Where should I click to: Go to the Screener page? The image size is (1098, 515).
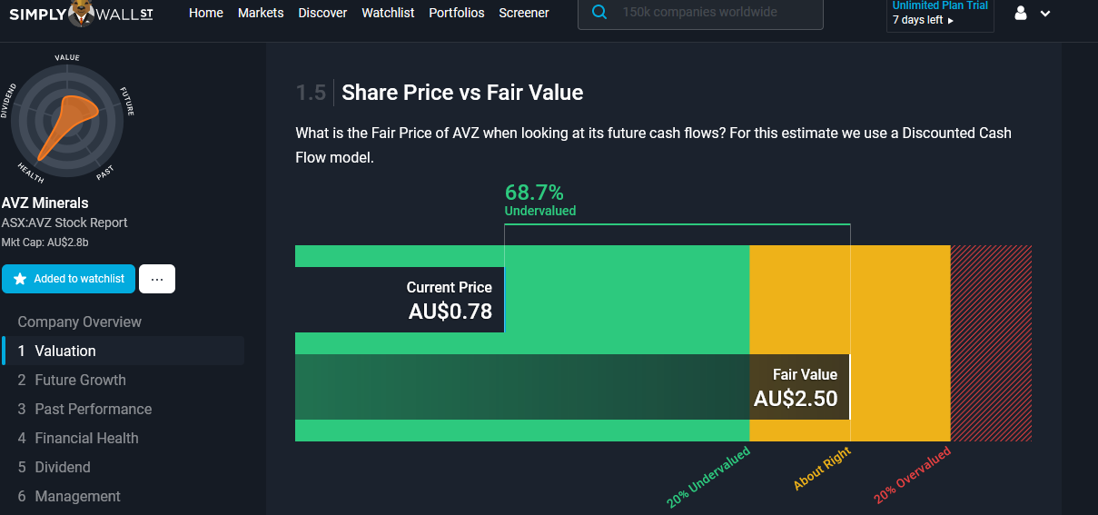pos(524,13)
